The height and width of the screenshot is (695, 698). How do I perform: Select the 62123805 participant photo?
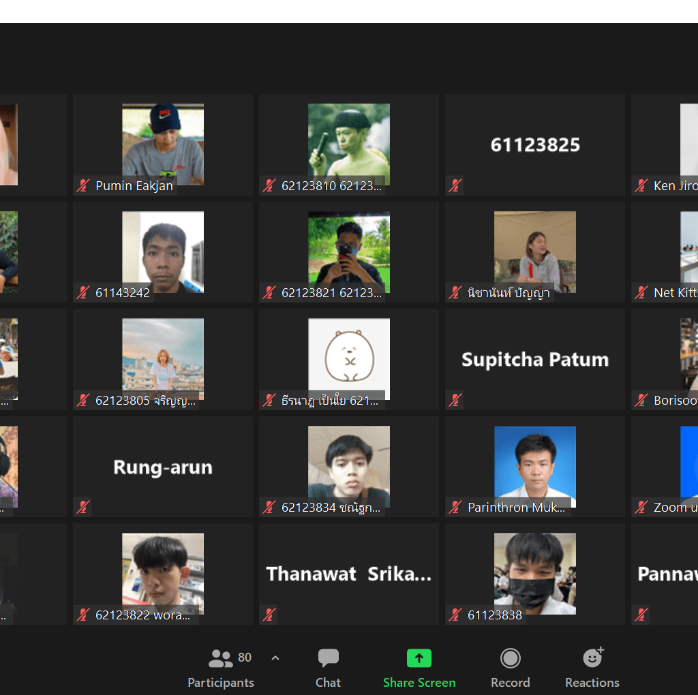tap(163, 359)
